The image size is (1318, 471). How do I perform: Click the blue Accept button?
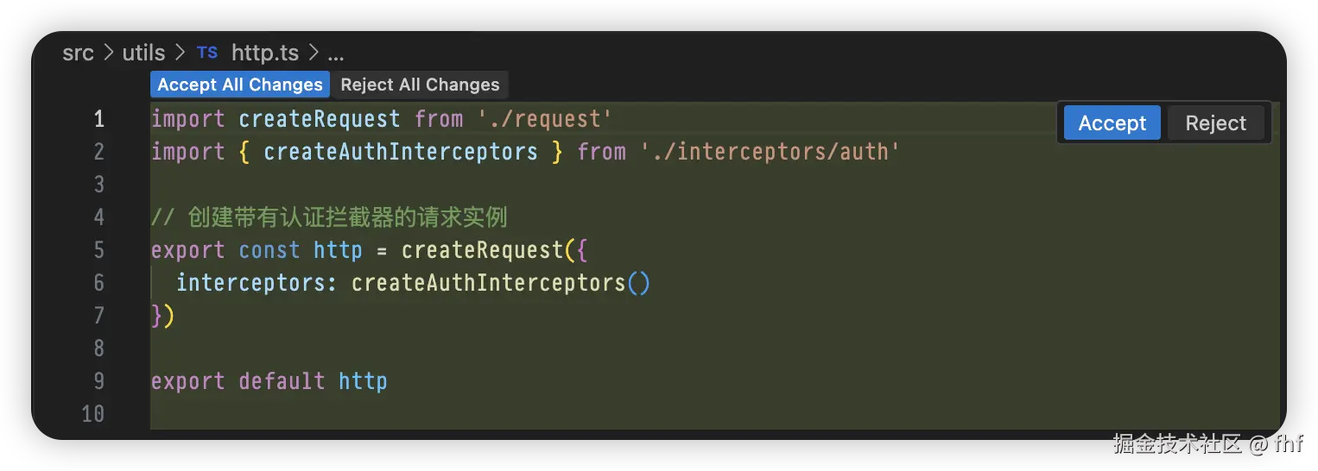point(1112,123)
